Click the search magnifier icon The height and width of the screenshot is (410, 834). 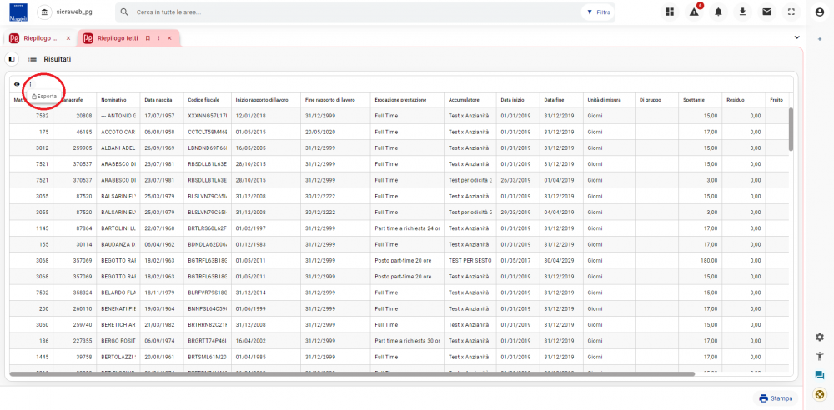[124, 12]
